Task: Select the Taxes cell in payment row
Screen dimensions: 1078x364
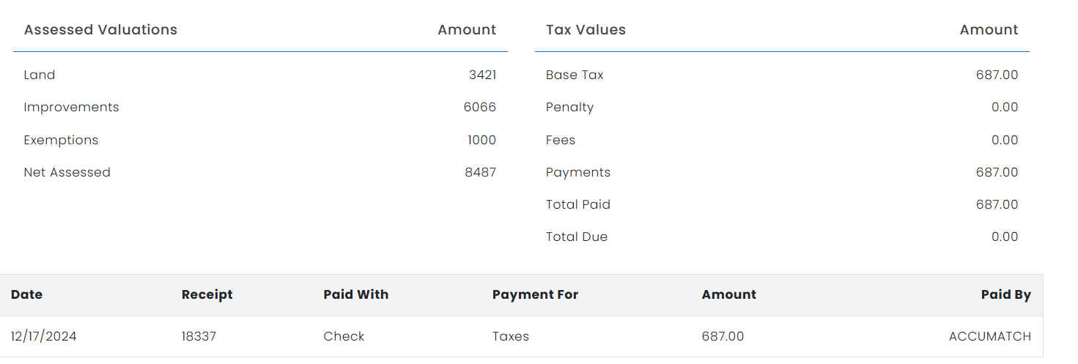Action: pos(510,336)
